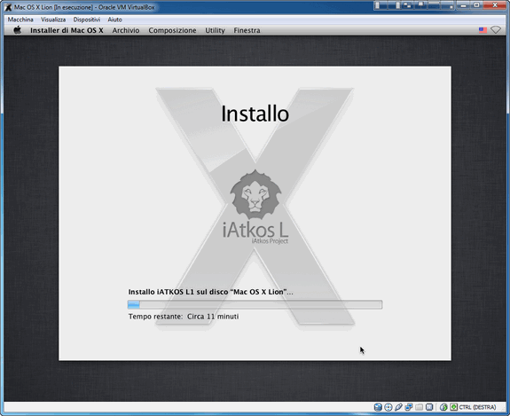
Task: Click the display indicator icon in status bar
Action: [429, 407]
